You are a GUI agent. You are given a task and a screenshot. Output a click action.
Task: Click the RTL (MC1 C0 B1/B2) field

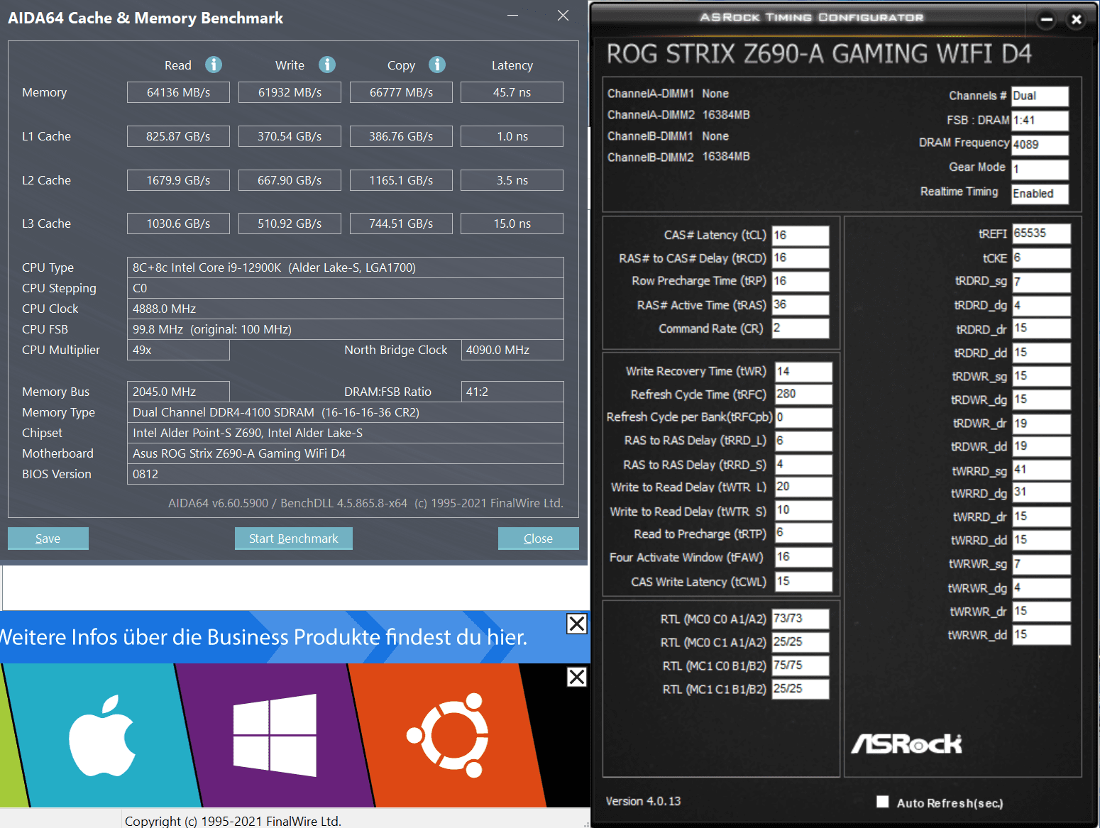(x=801, y=666)
